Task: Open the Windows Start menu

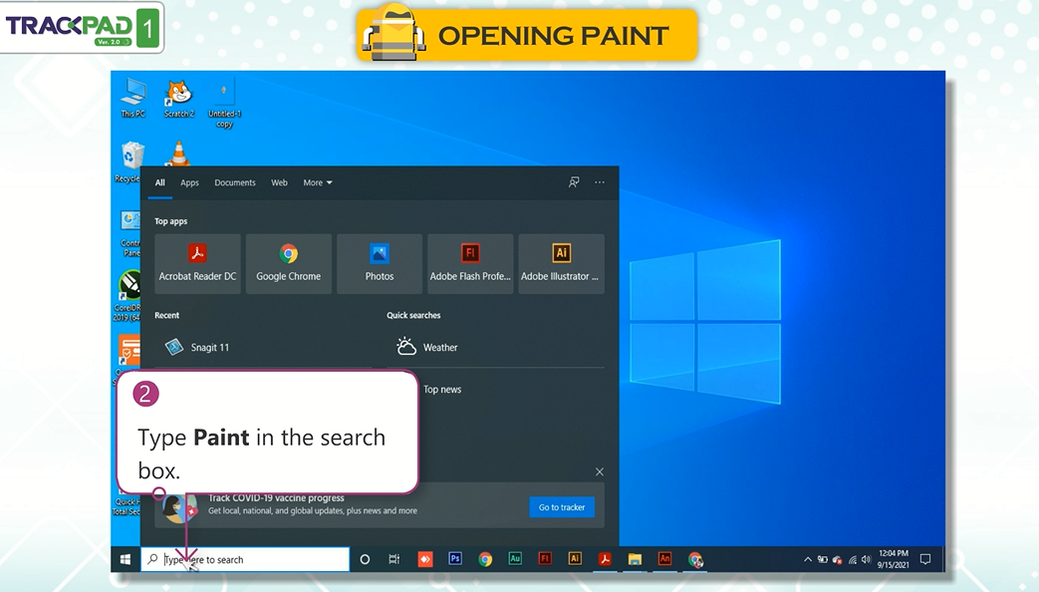Action: [x=126, y=559]
